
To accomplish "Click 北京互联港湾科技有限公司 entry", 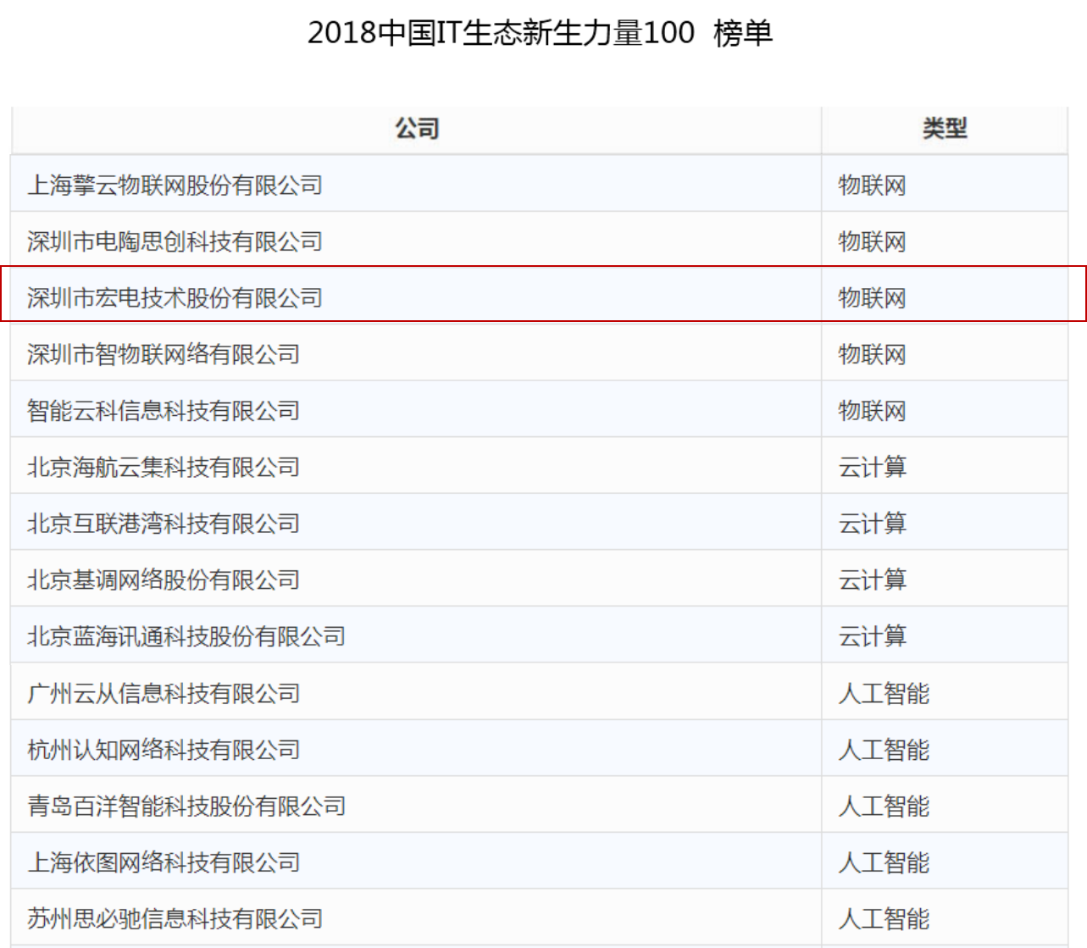I will coord(164,524).
